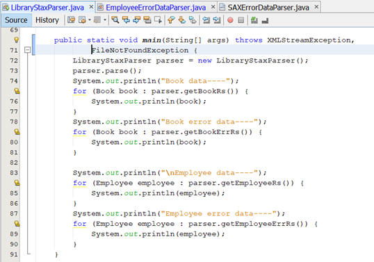Open the EmployeeErrorDataParser.java tab
Viewport: 374px width, 262px height.
(156, 8)
